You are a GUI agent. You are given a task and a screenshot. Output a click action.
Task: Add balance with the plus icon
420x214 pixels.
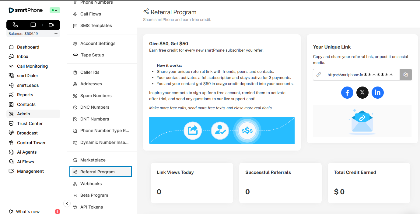click(56, 34)
